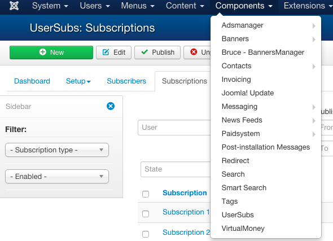Open the Enabled filter dropdown
The image size is (333, 241).
point(57,176)
